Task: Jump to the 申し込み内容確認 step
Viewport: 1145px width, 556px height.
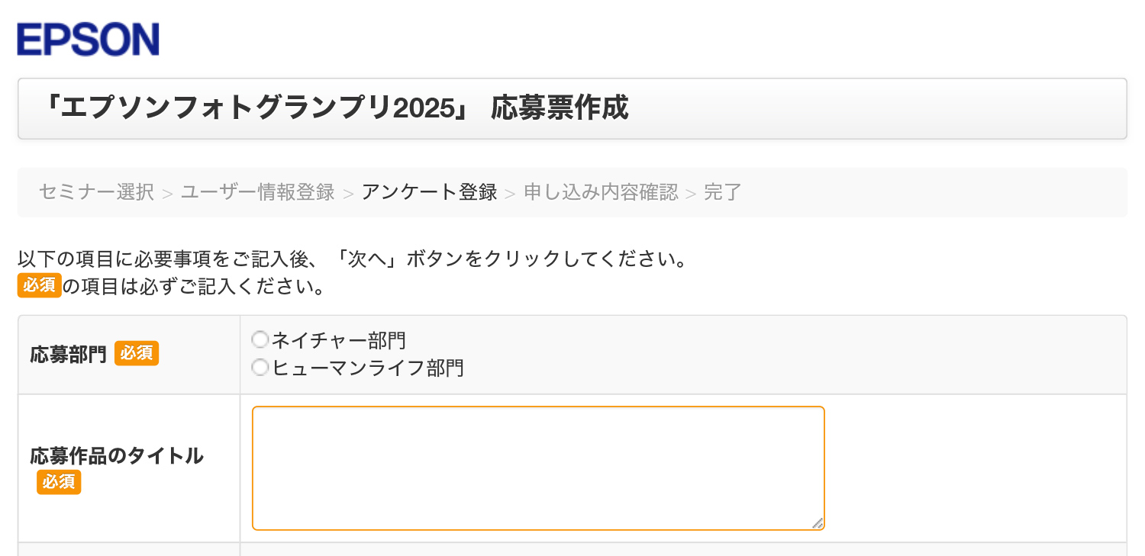Action: pyautogui.click(x=601, y=192)
